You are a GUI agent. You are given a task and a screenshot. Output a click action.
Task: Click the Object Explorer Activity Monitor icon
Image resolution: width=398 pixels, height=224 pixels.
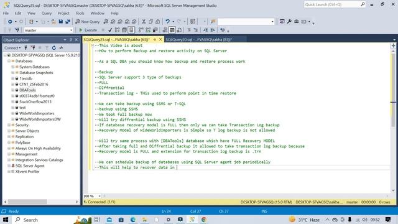click(61, 48)
